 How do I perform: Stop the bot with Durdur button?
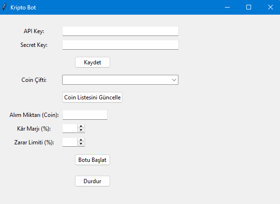pos(93,181)
